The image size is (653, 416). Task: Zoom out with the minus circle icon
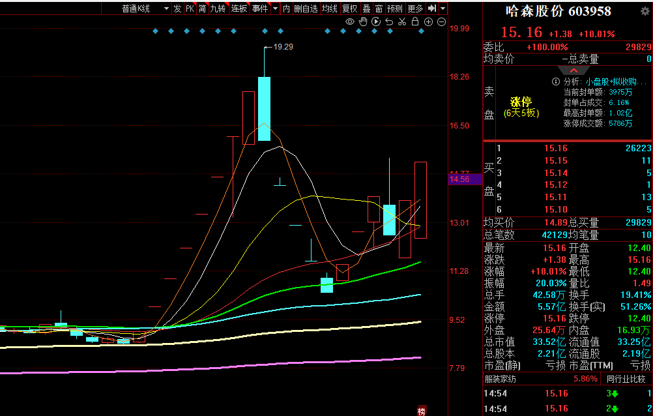coord(441,22)
